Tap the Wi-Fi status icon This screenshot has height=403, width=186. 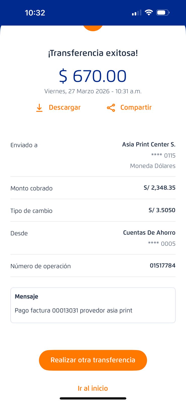(x=149, y=13)
